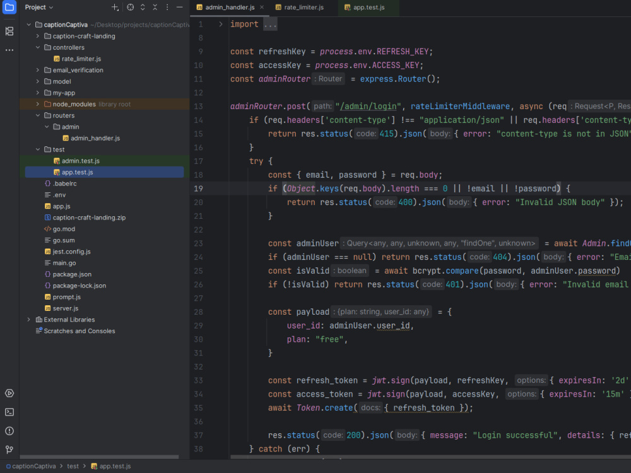Open the Terminal tool window
The width and height of the screenshot is (631, 473).
pos(9,412)
